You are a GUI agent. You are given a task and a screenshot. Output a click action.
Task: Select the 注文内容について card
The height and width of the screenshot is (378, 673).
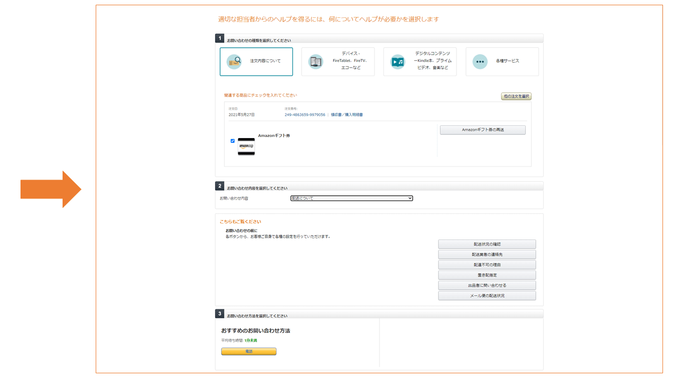[x=256, y=61]
